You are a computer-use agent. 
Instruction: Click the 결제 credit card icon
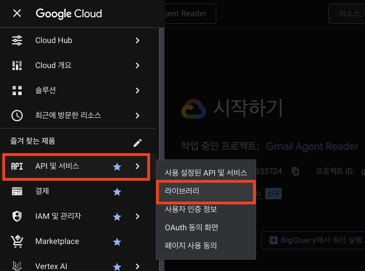point(17,191)
